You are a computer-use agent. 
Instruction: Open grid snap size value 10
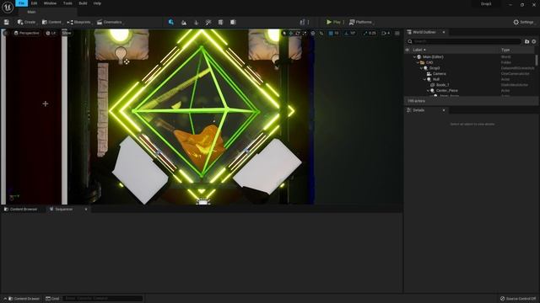(337, 34)
